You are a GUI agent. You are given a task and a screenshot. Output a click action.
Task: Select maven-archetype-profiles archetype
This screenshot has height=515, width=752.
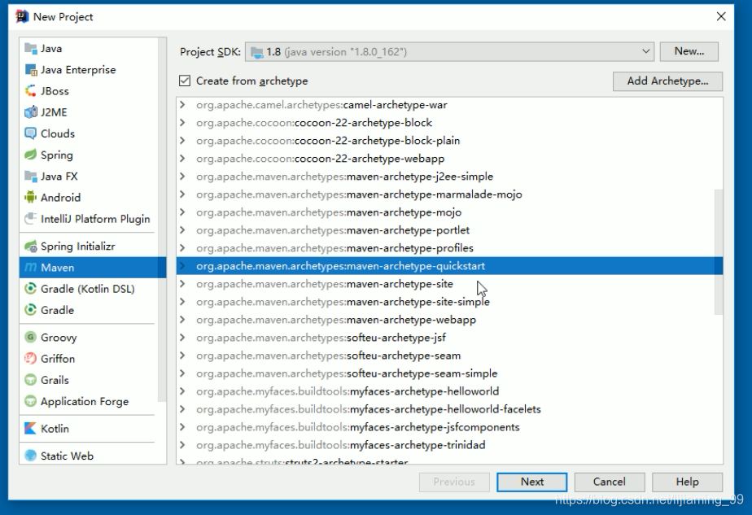coord(449,248)
